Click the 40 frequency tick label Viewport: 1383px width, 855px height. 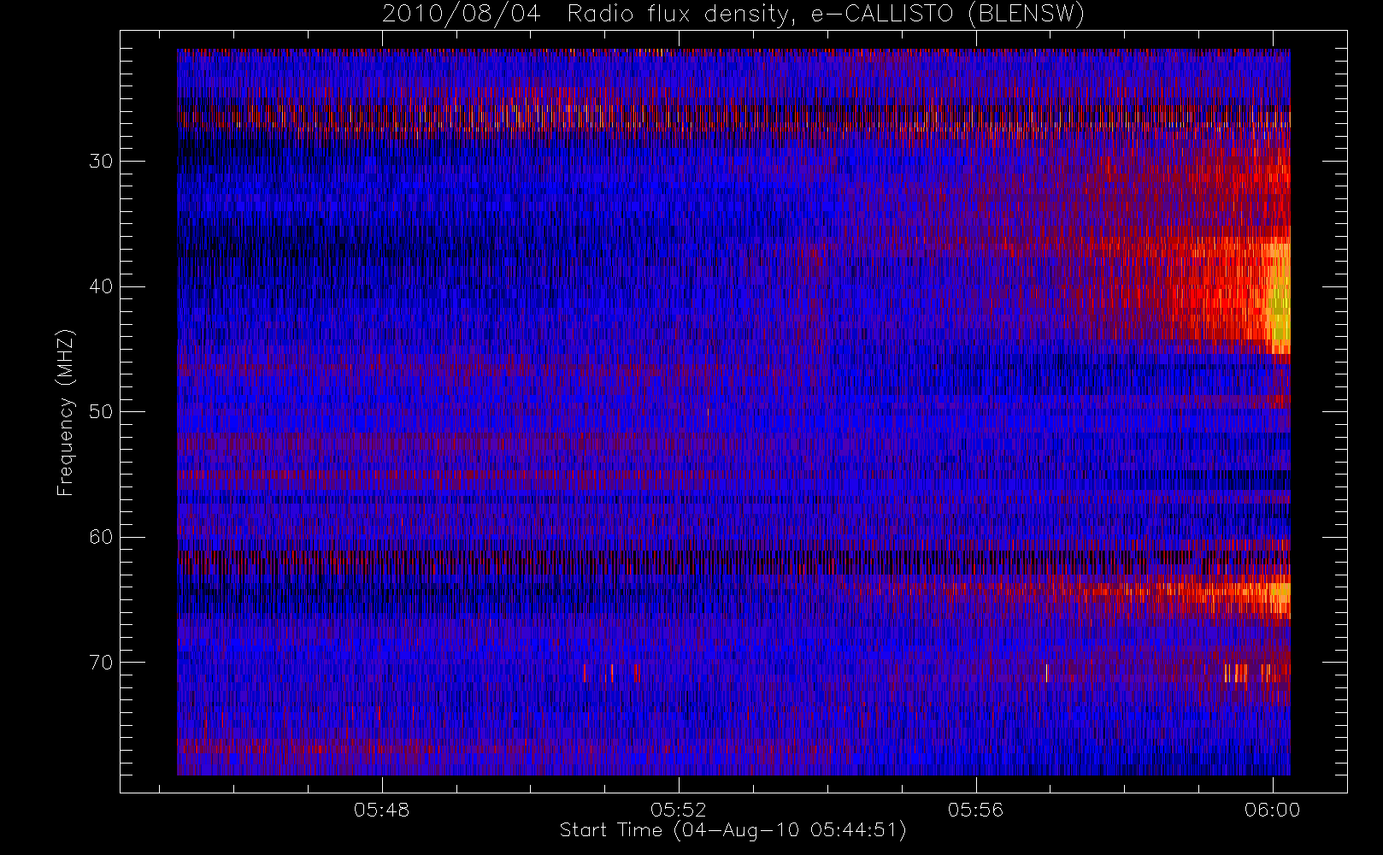101,286
